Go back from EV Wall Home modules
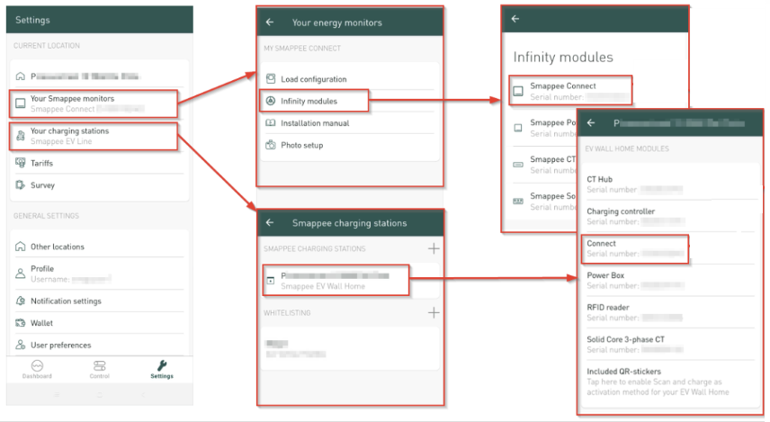Viewport: 770px width, 422px height. [591, 122]
